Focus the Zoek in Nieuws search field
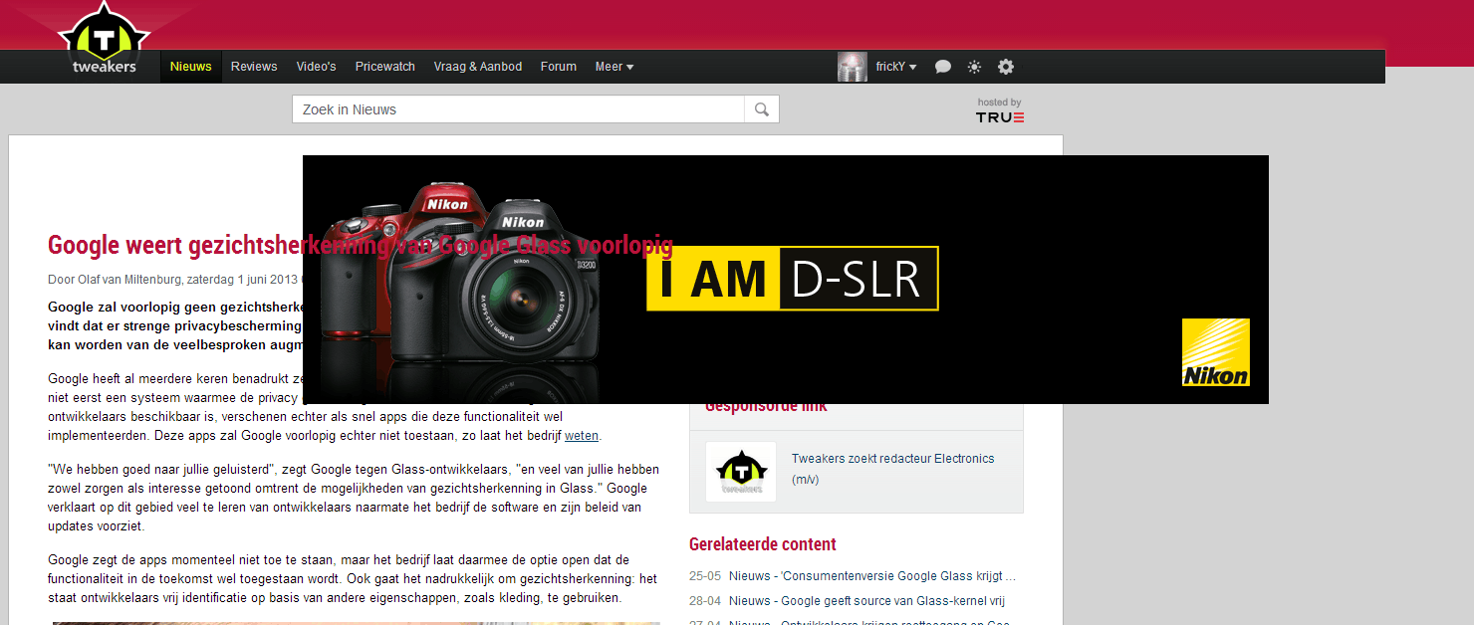The width and height of the screenshot is (1474, 625). (518, 109)
